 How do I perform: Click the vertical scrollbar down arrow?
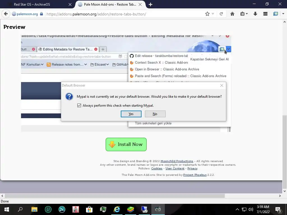pos(284,191)
